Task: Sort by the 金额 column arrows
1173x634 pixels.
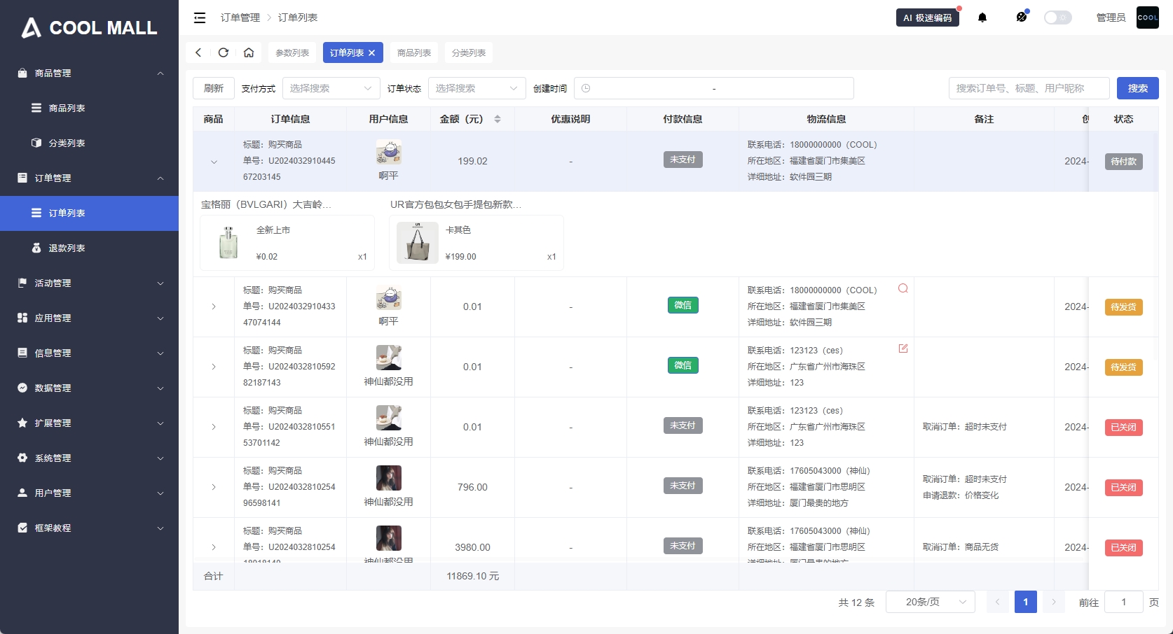Action: (x=498, y=119)
